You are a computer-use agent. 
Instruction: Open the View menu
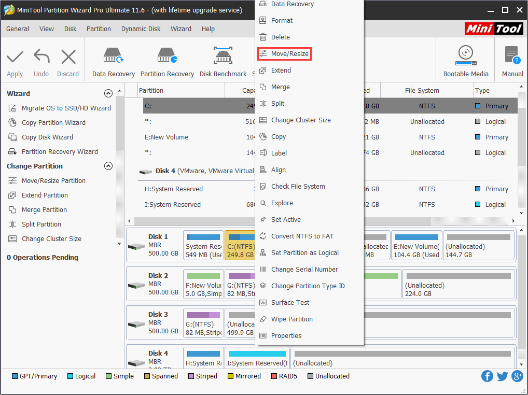click(x=47, y=29)
